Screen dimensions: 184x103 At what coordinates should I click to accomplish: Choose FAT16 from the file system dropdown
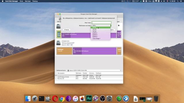click(x=100, y=29)
